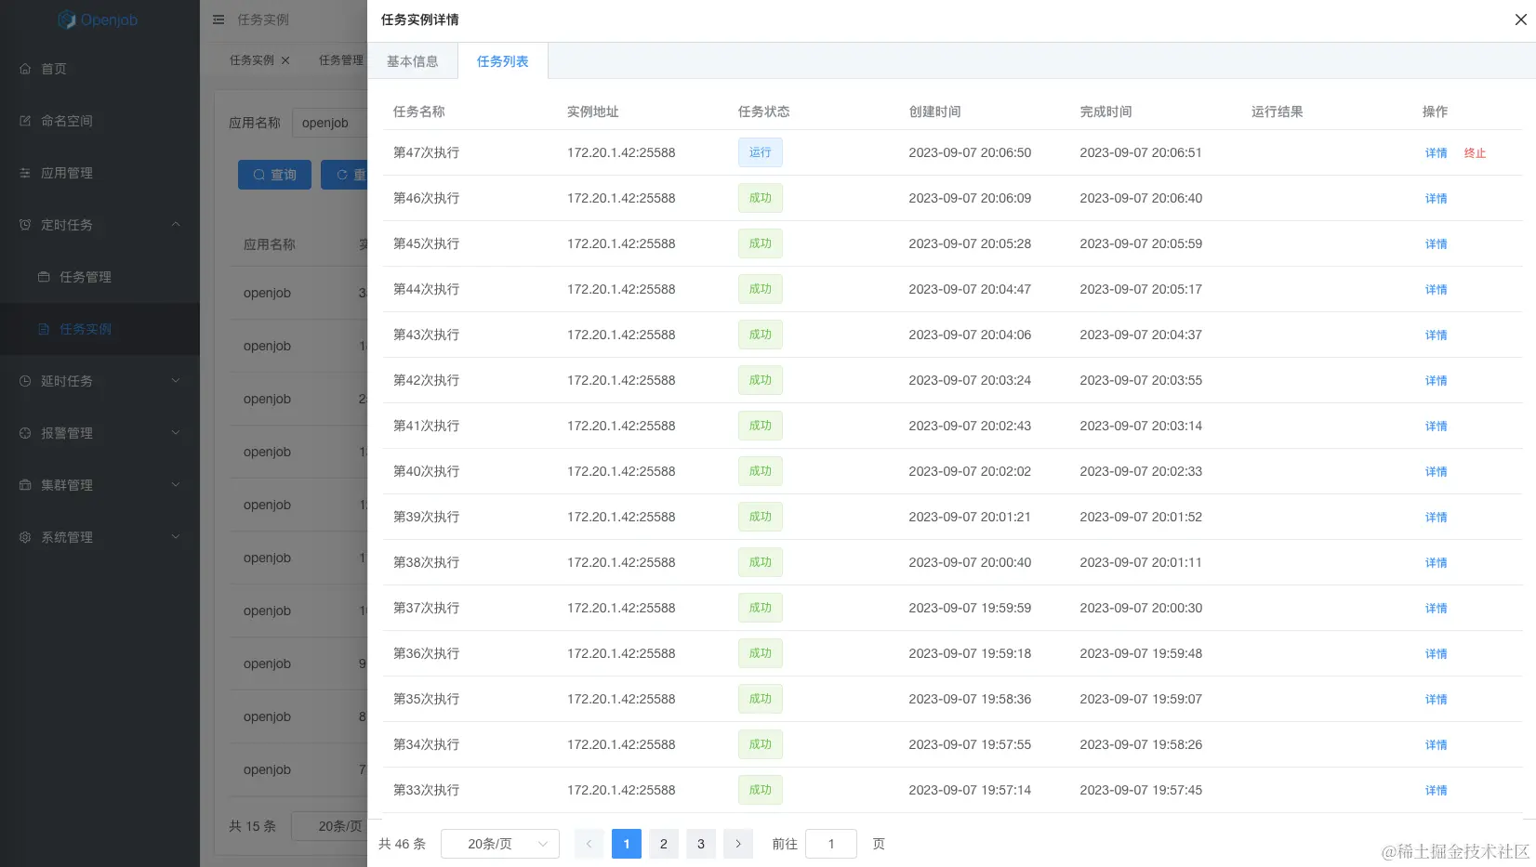Select 任务实例 submenu item
This screenshot has height=867, width=1536.
(x=99, y=329)
